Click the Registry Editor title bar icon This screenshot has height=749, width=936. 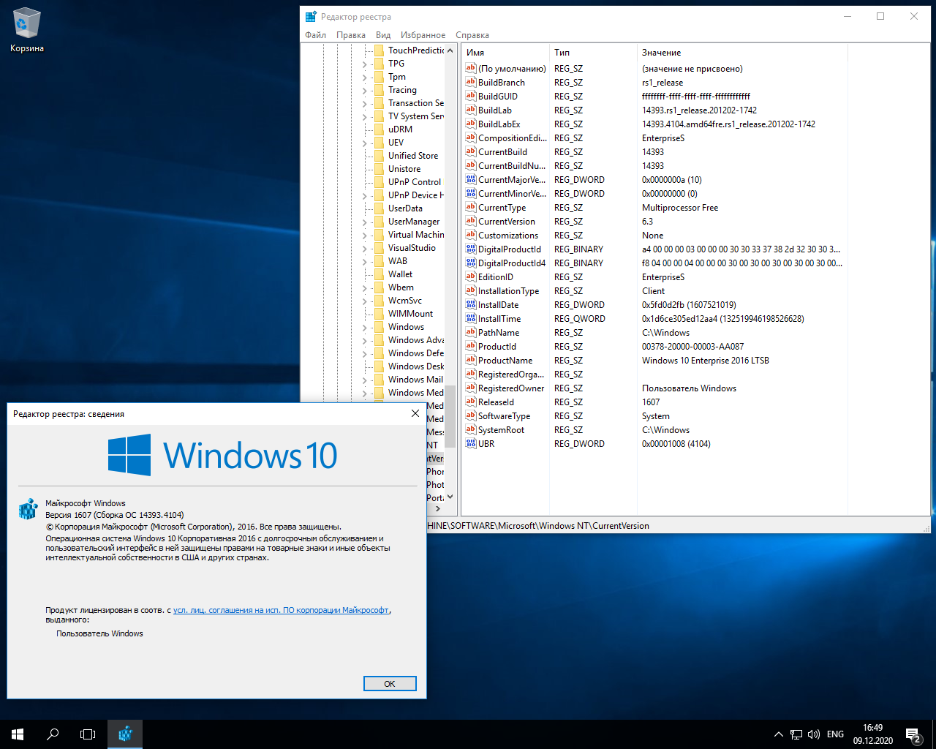(312, 16)
